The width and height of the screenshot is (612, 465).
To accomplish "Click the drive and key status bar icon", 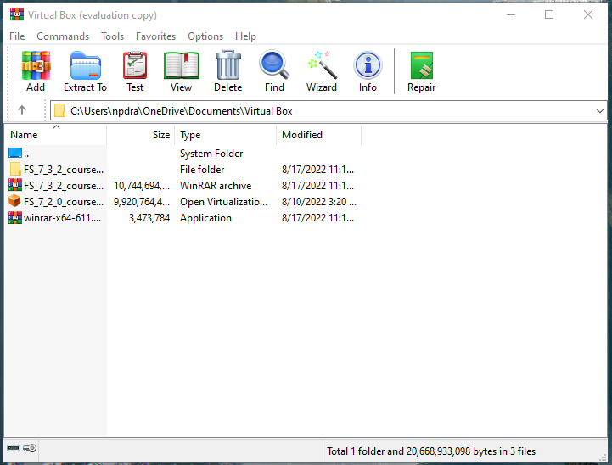I will 21,448.
